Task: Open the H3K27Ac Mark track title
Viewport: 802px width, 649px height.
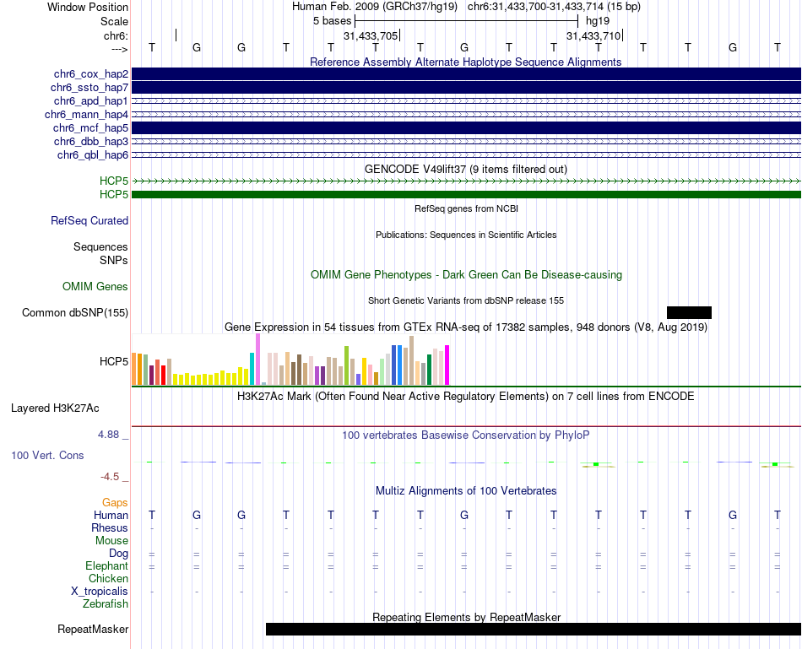Action: tap(465, 397)
